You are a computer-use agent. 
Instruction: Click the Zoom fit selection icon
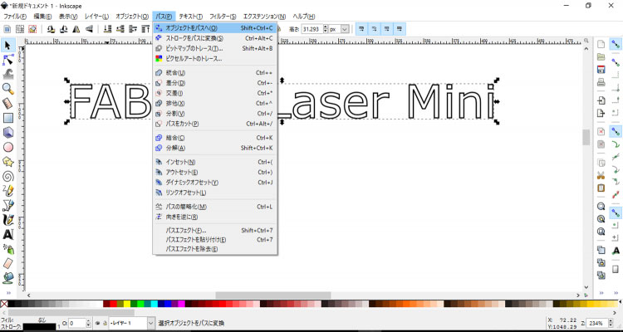pos(601,206)
